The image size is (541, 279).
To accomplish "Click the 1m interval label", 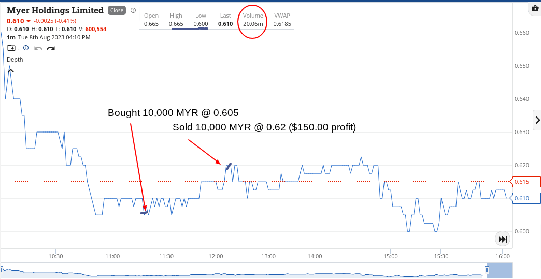I will point(11,37).
